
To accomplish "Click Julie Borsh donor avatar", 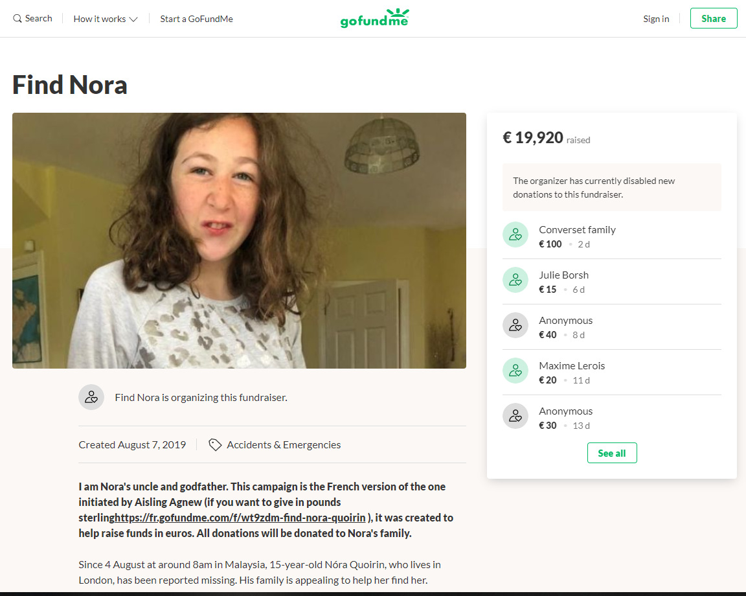I will click(x=515, y=280).
